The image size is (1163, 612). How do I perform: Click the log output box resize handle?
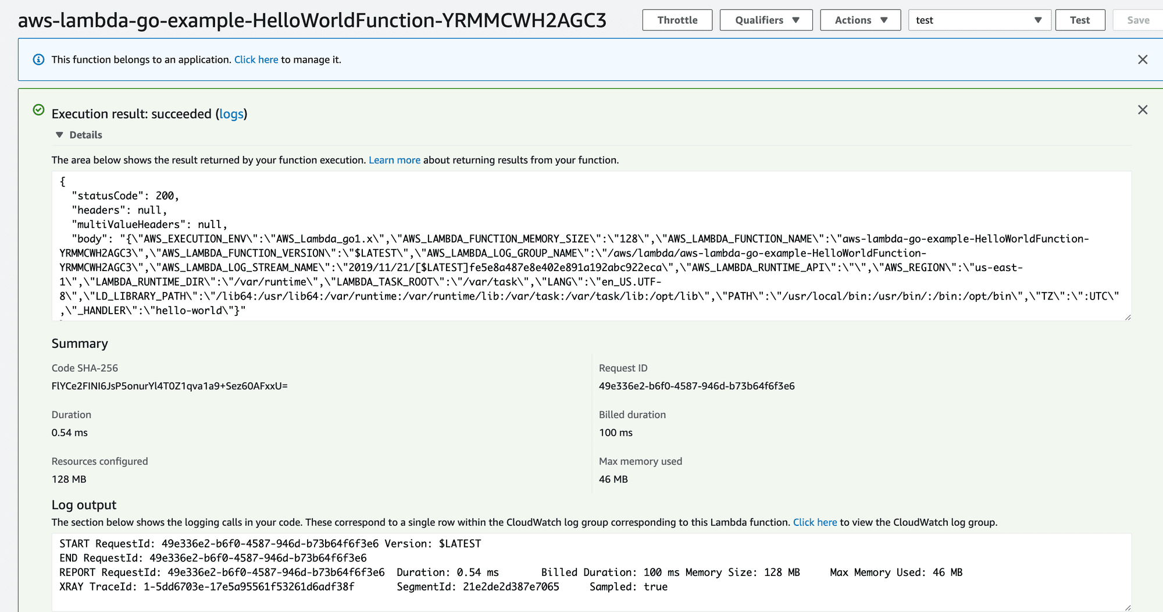coord(1128,607)
